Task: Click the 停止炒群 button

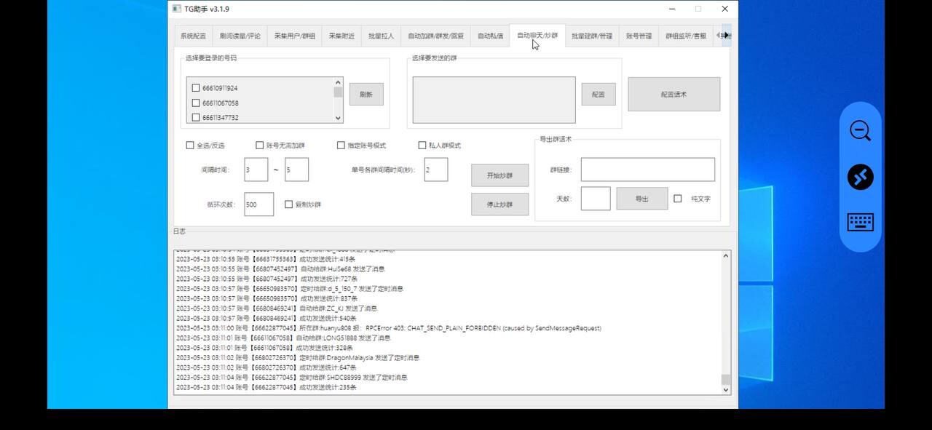Action: tap(501, 204)
